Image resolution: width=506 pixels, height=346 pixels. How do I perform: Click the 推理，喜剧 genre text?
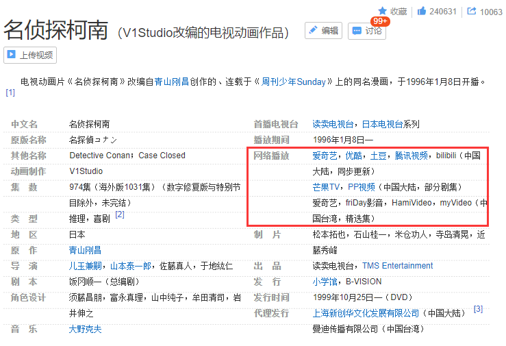pyautogui.click(x=90, y=219)
